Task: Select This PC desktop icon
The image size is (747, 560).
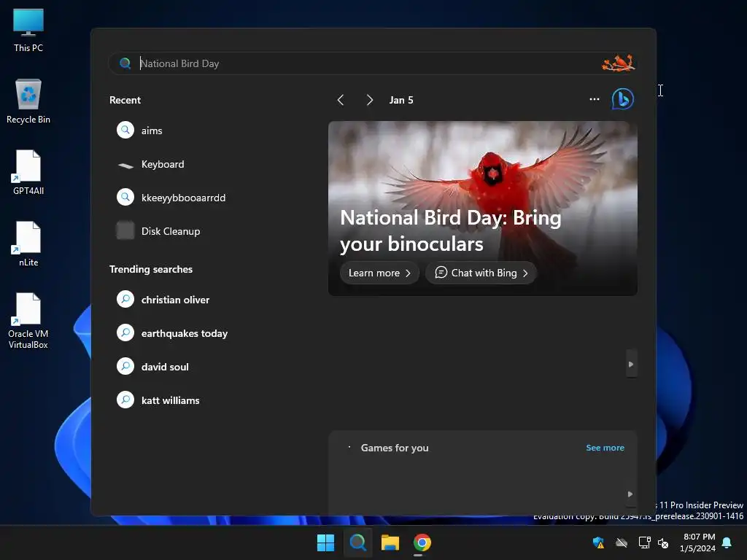Action: pyautogui.click(x=28, y=30)
